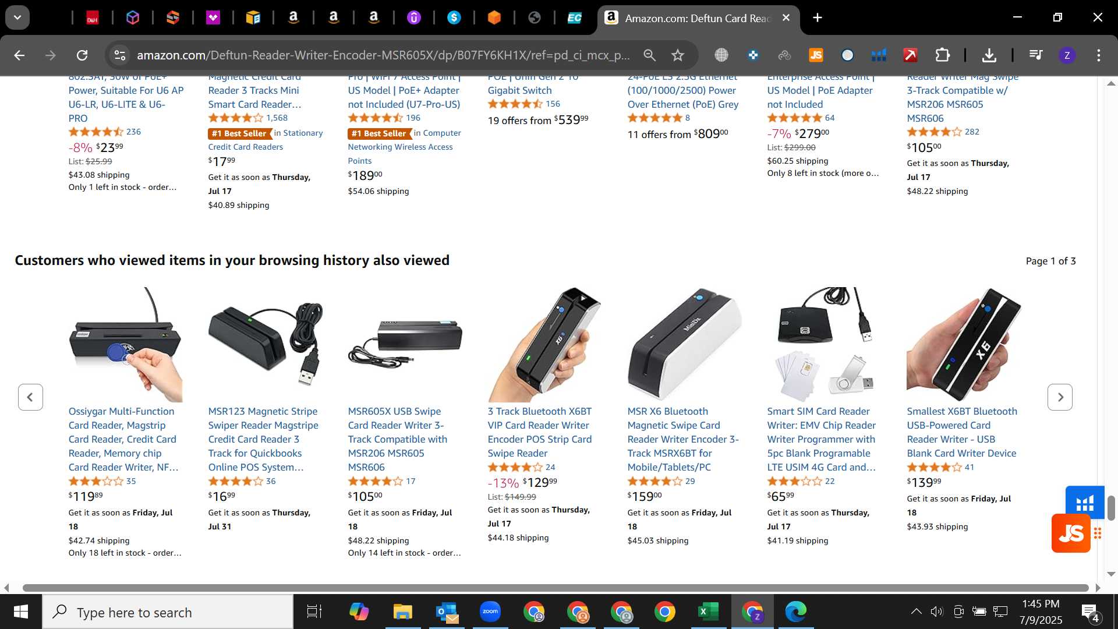This screenshot has width=1118, height=629.
Task: Click the orange JS extension icon
Action: (x=816, y=55)
